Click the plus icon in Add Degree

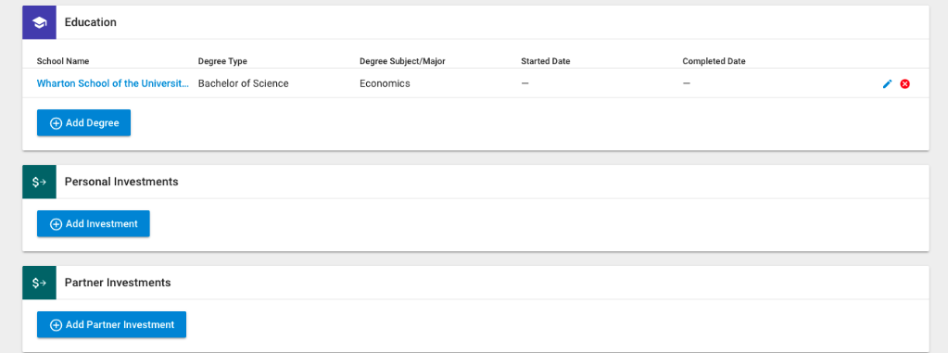[56, 123]
